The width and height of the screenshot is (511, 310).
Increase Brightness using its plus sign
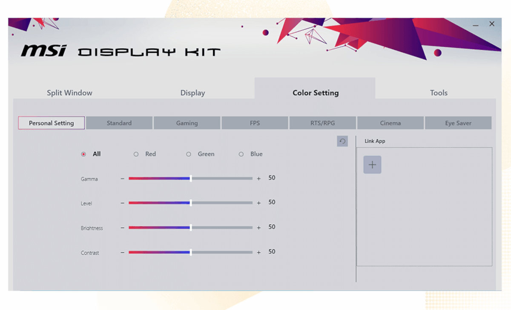258,228
